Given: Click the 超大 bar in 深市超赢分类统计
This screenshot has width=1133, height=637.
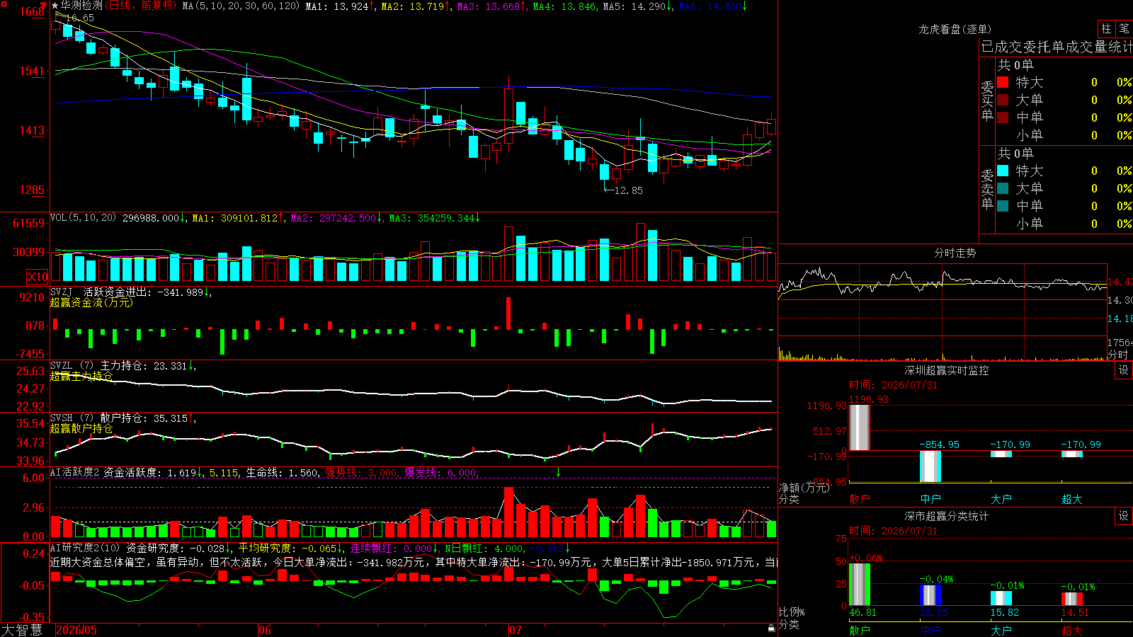Looking at the screenshot, I should pos(1072,599).
